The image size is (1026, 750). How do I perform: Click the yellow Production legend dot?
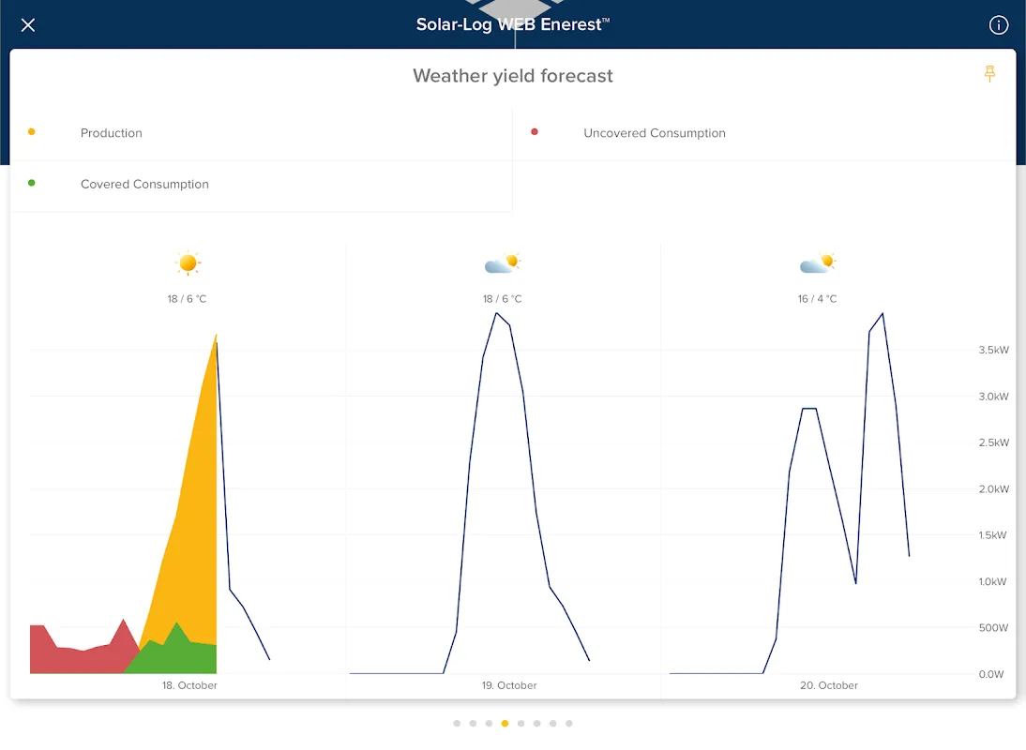32,132
